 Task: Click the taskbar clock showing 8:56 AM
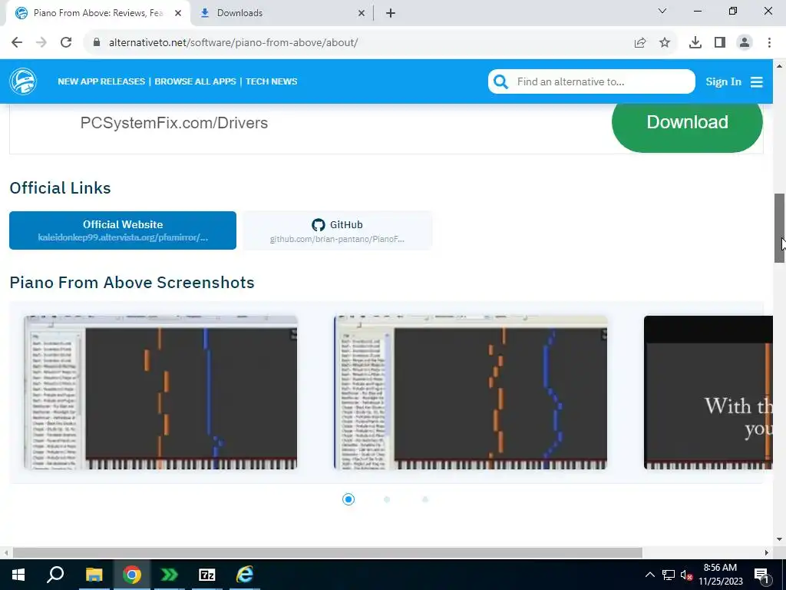(x=720, y=575)
